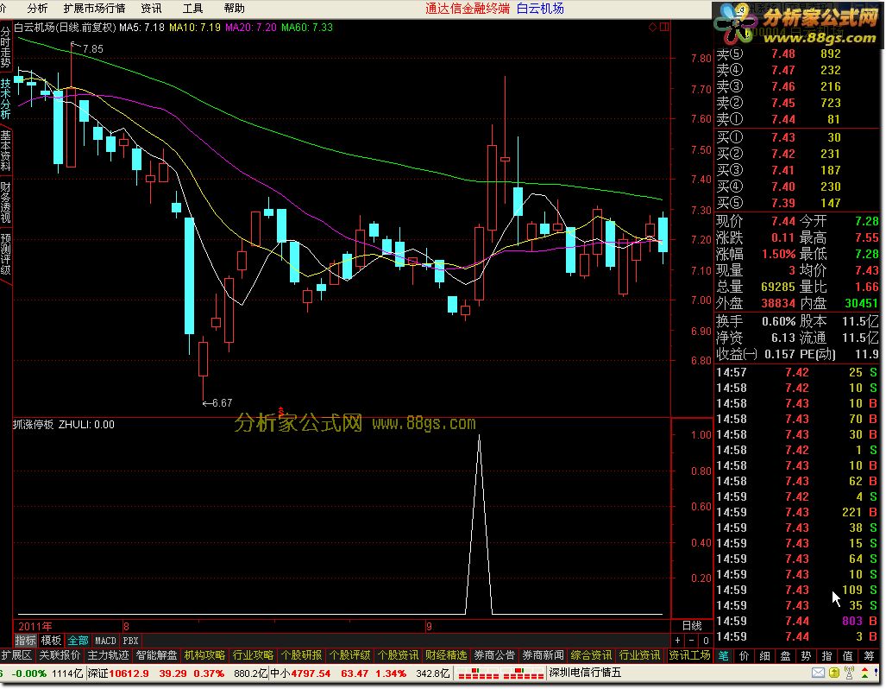Screen dimensions: 886x689
Task: Open the 智能解盘 tab
Action: [156, 655]
